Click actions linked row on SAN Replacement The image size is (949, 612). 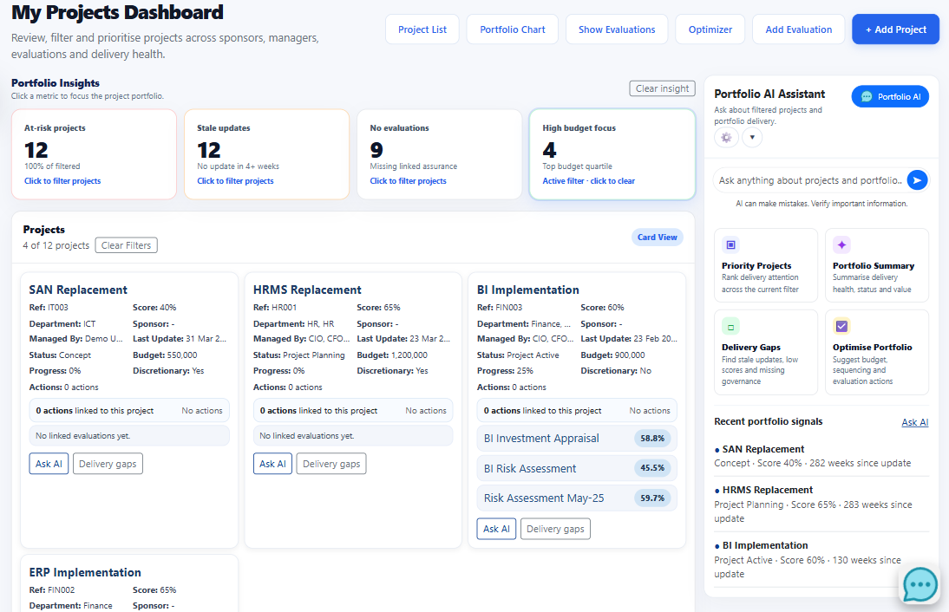[x=129, y=411]
